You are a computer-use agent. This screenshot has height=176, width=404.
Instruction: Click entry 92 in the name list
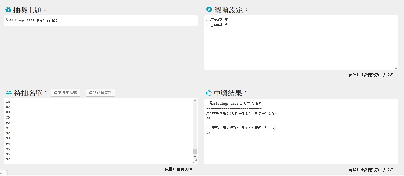(8, 133)
